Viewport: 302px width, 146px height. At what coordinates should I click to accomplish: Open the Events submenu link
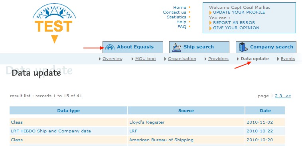coord(288,59)
